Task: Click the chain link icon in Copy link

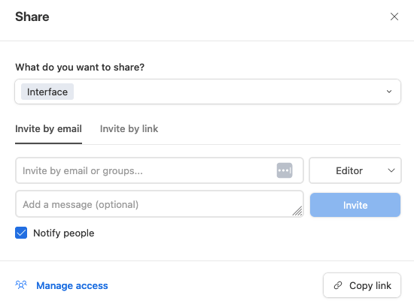Action: coord(338,285)
